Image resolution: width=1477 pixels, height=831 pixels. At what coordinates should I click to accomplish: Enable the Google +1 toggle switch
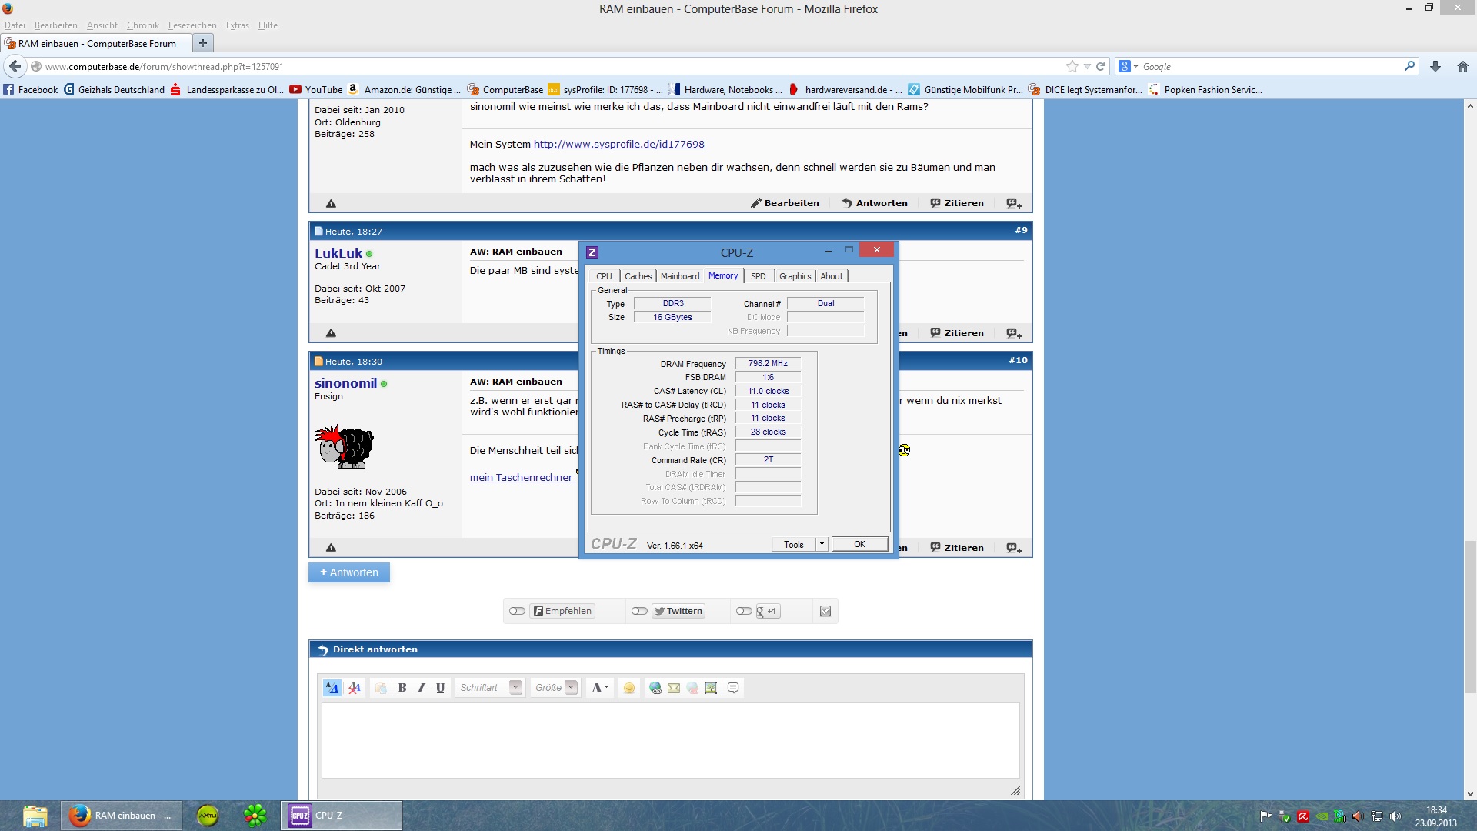tap(744, 611)
